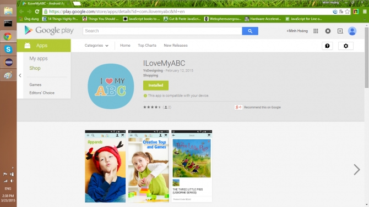This screenshot has width=369, height=207.
Task: Open 'Cut & Paste JavaScri...' bookmark
Action: tap(182, 19)
